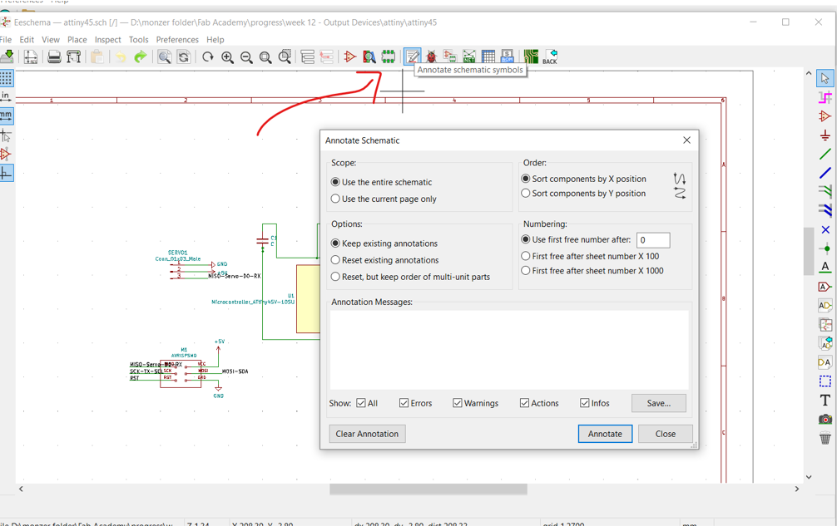This screenshot has width=837, height=526.
Task: Switch units to millimeters
Action: [7, 116]
